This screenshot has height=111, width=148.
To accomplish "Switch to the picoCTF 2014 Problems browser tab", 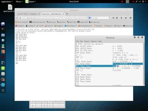I will [x=27, y=14].
